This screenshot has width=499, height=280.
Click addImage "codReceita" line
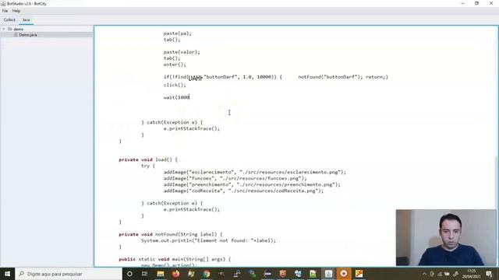point(243,191)
